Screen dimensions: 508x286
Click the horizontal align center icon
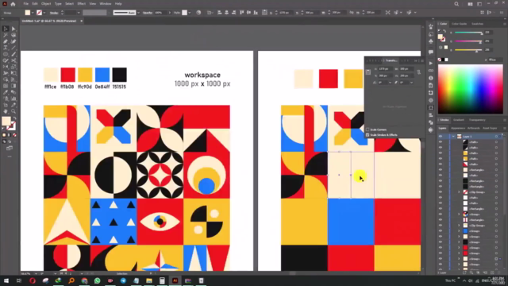pyautogui.click(x=226, y=13)
